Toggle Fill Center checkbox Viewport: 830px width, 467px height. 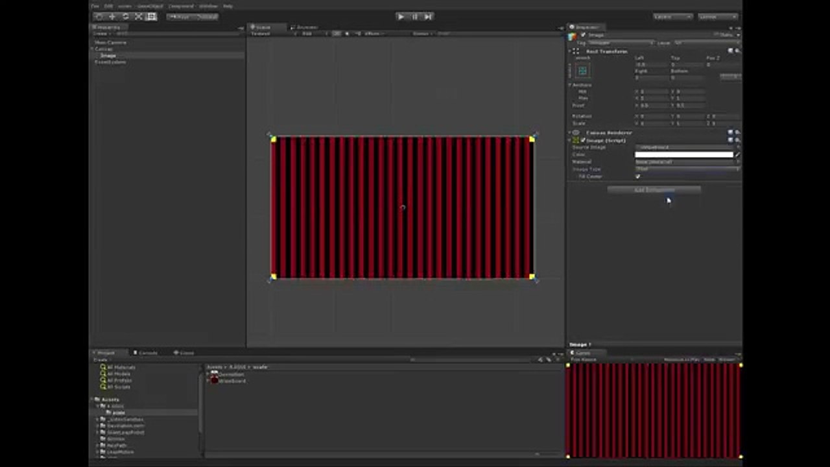click(x=638, y=176)
